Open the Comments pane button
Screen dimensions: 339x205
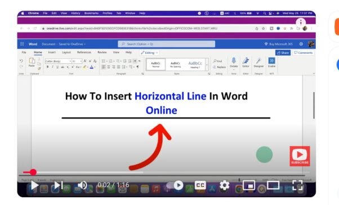(x=304, y=53)
